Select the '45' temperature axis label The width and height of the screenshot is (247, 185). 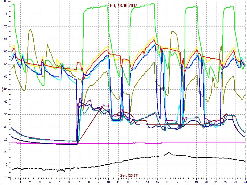pyautogui.click(x=6, y=89)
